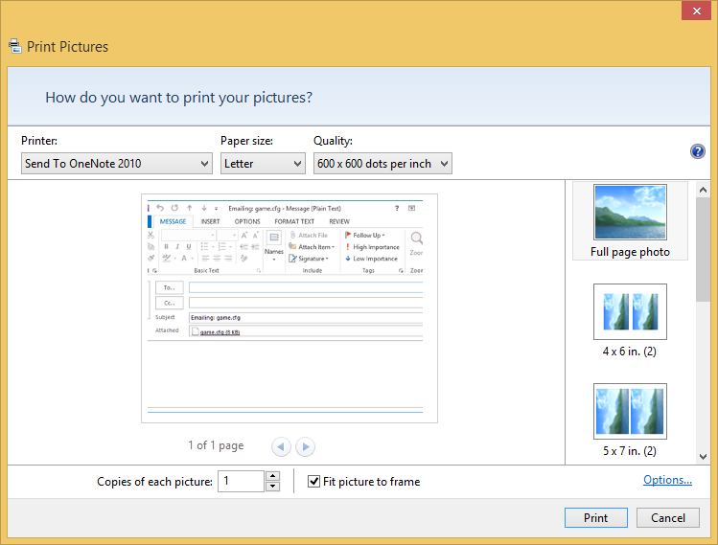Open the Quality resolution dropdown
Image resolution: width=718 pixels, height=545 pixels.
click(x=382, y=164)
